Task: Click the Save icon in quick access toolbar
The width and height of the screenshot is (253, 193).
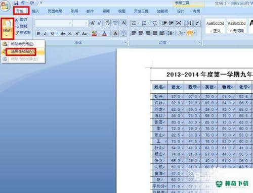Action: coord(16,3)
